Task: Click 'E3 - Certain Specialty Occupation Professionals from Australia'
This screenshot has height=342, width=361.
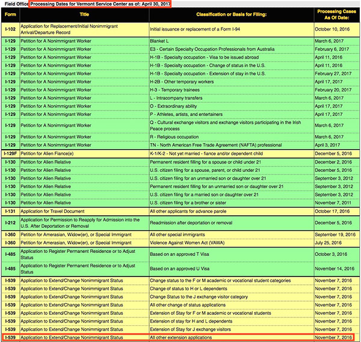Action: [212, 49]
